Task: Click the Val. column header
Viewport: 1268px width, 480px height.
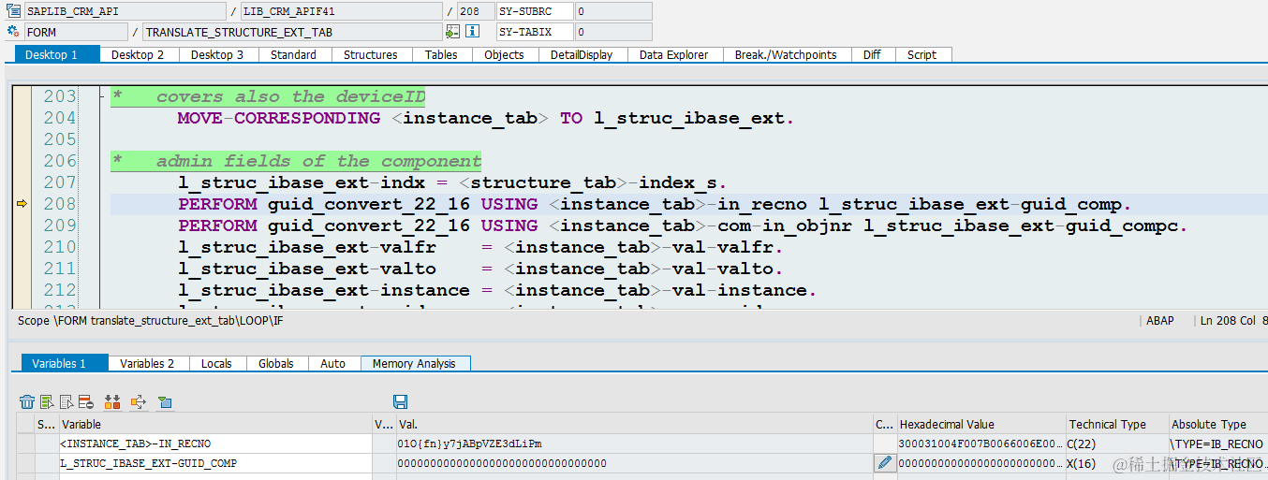Action: [634, 424]
